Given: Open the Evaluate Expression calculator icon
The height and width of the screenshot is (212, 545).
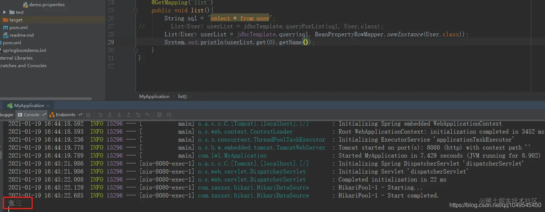Looking at the screenshot, I should point(160,115).
